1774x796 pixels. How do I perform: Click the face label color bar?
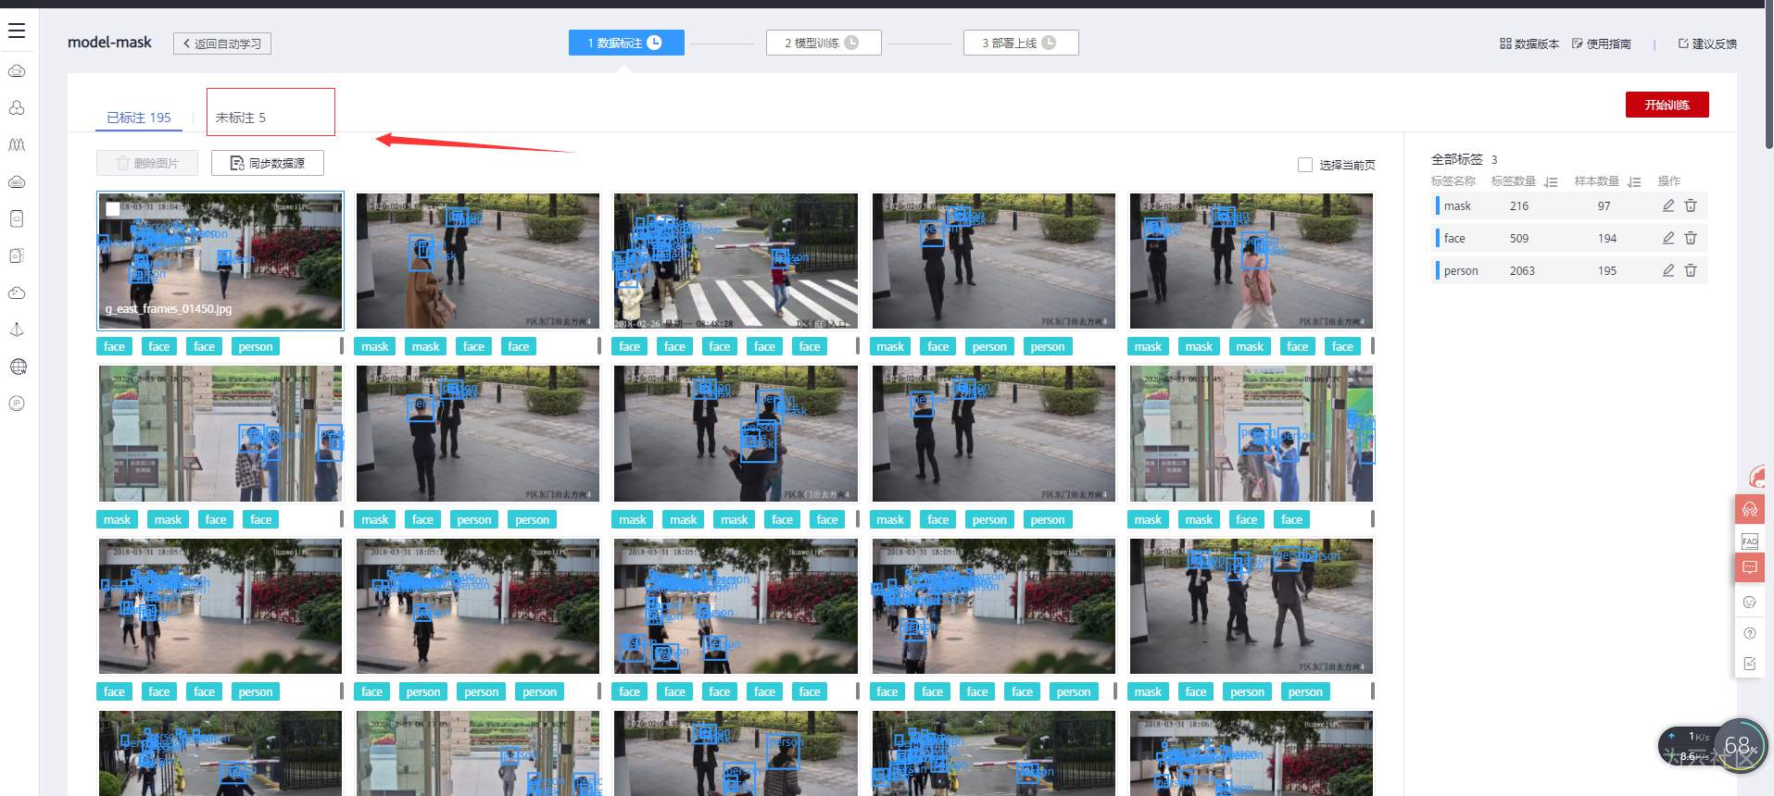click(1438, 238)
